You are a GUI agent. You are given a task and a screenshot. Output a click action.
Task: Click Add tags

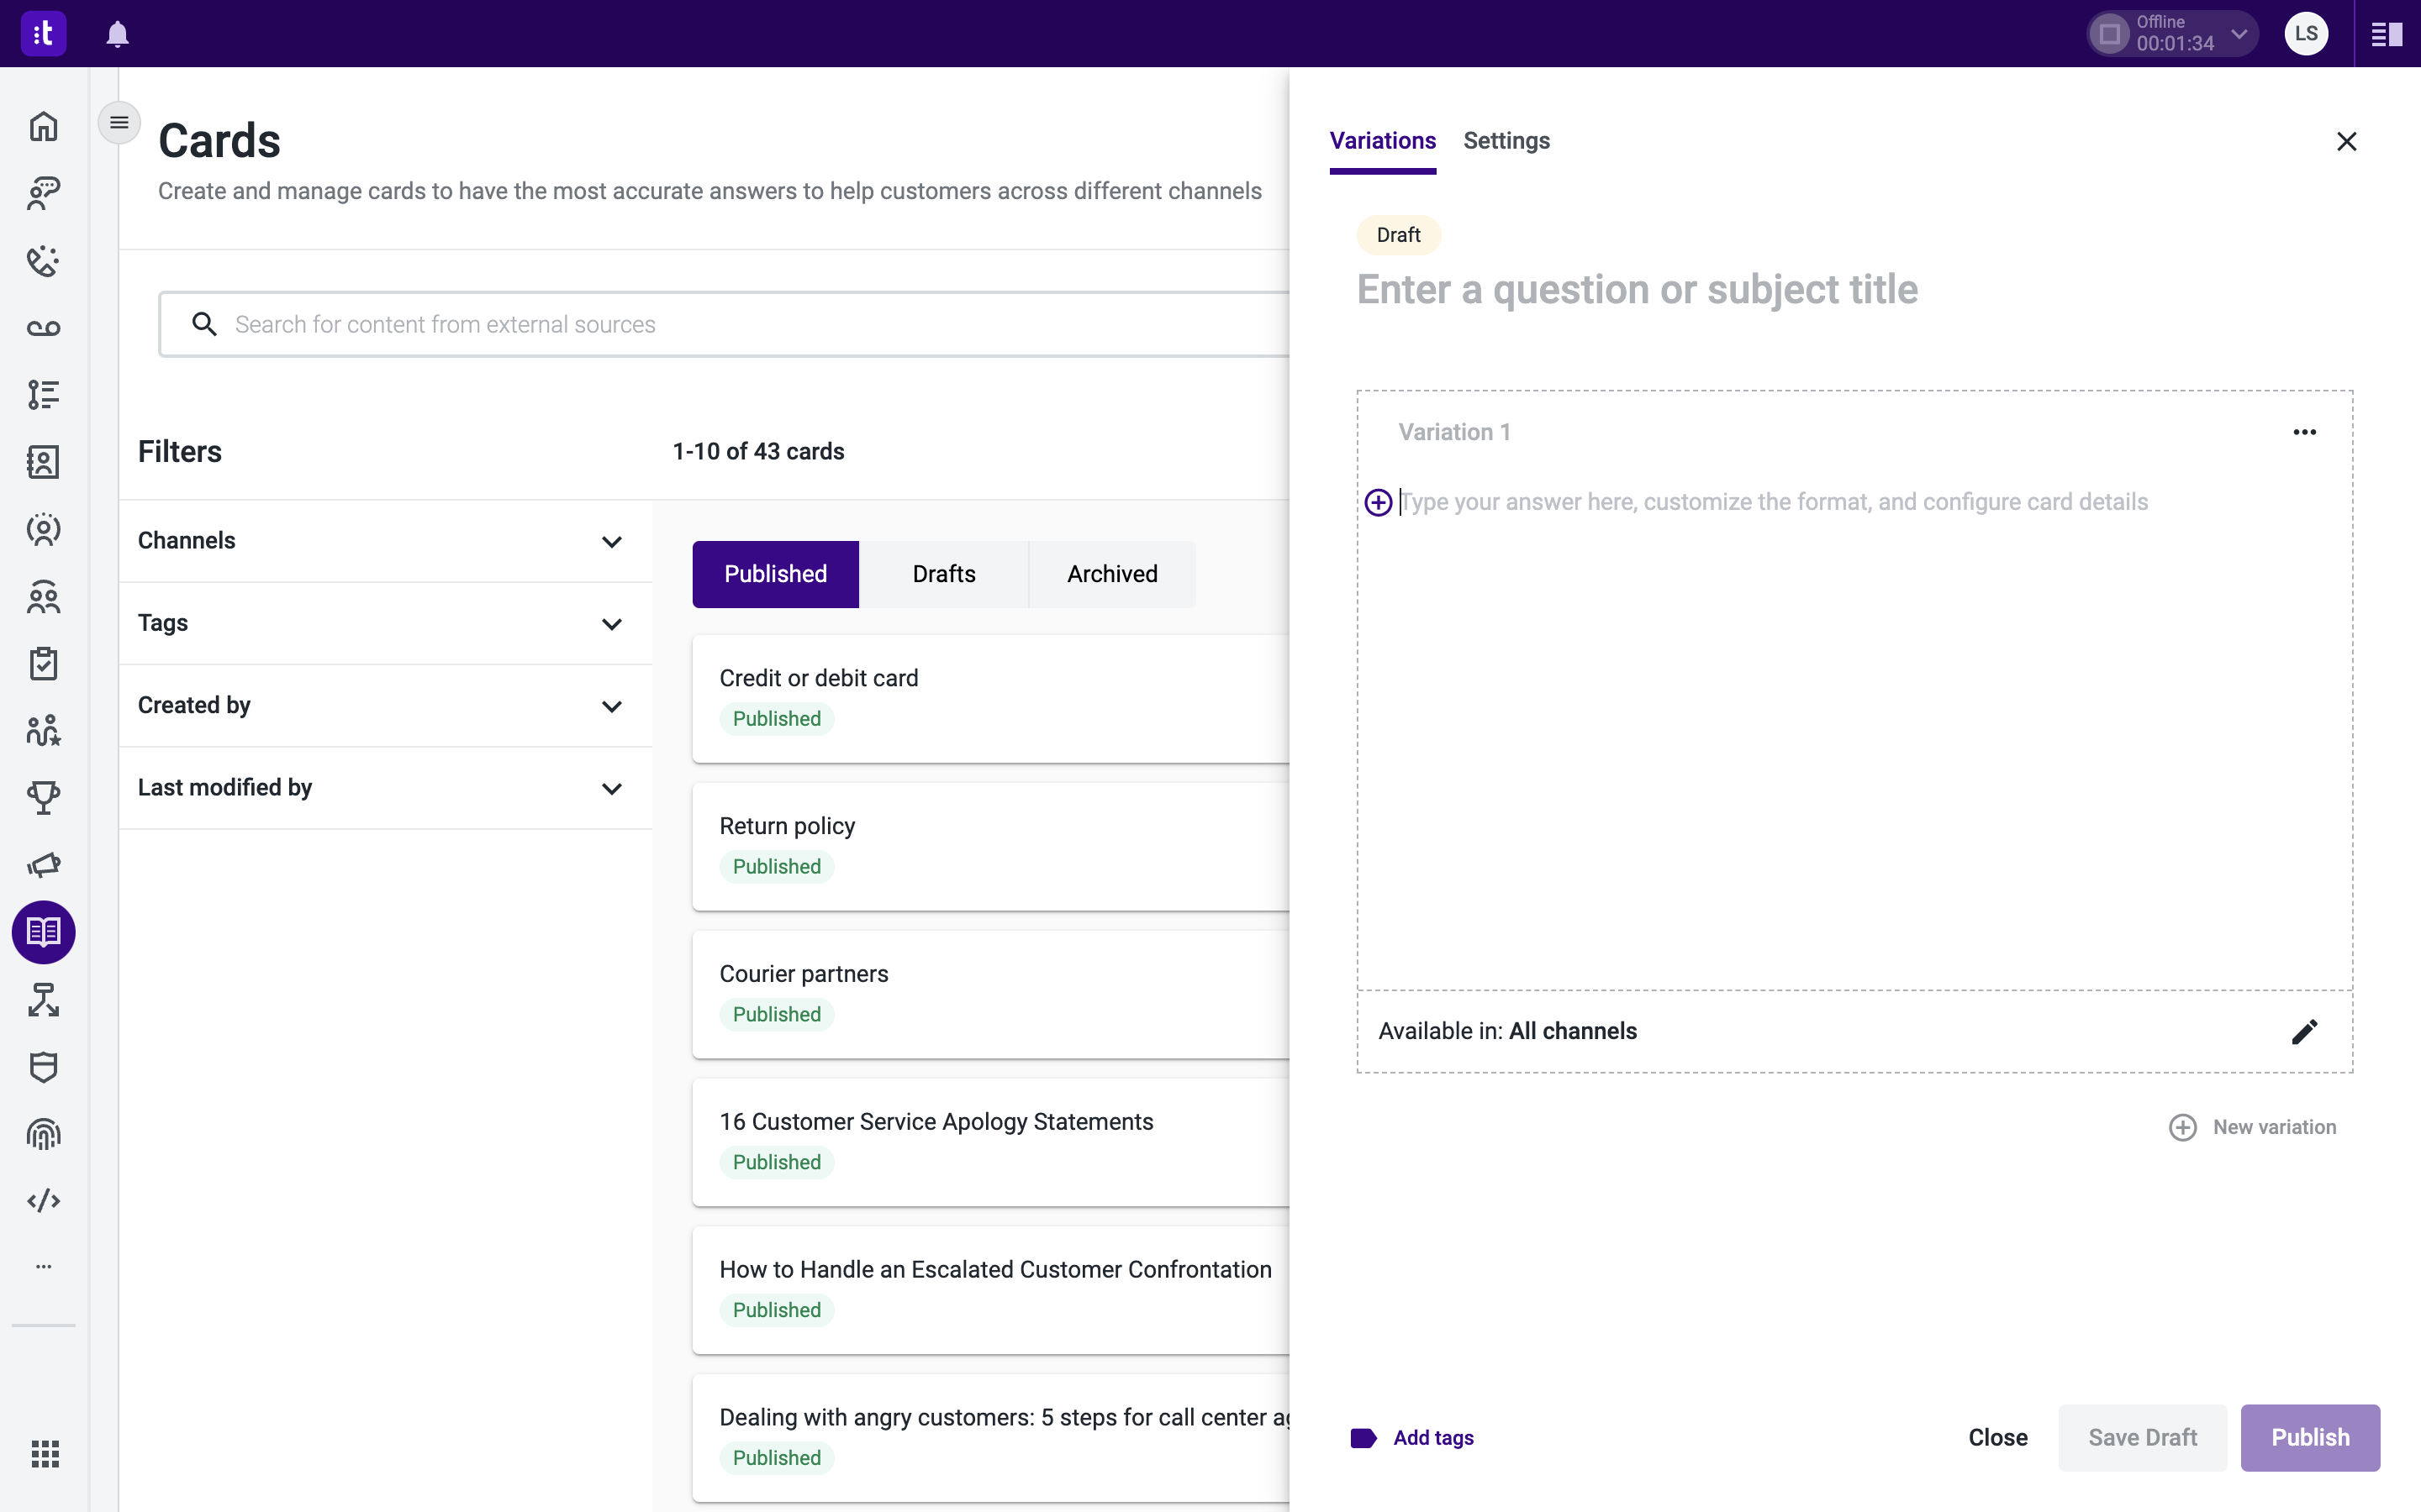[1412, 1438]
